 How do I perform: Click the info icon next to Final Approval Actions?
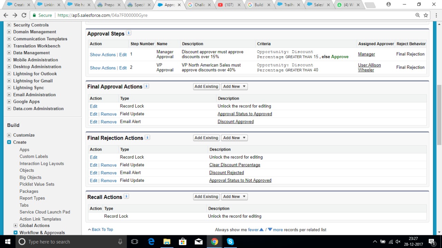tap(146, 86)
